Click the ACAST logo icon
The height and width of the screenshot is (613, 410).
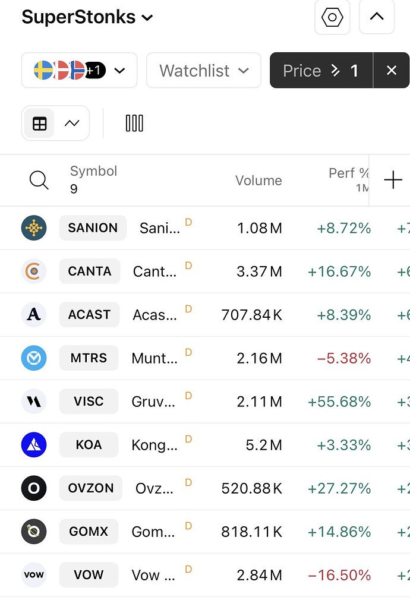pyautogui.click(x=34, y=315)
